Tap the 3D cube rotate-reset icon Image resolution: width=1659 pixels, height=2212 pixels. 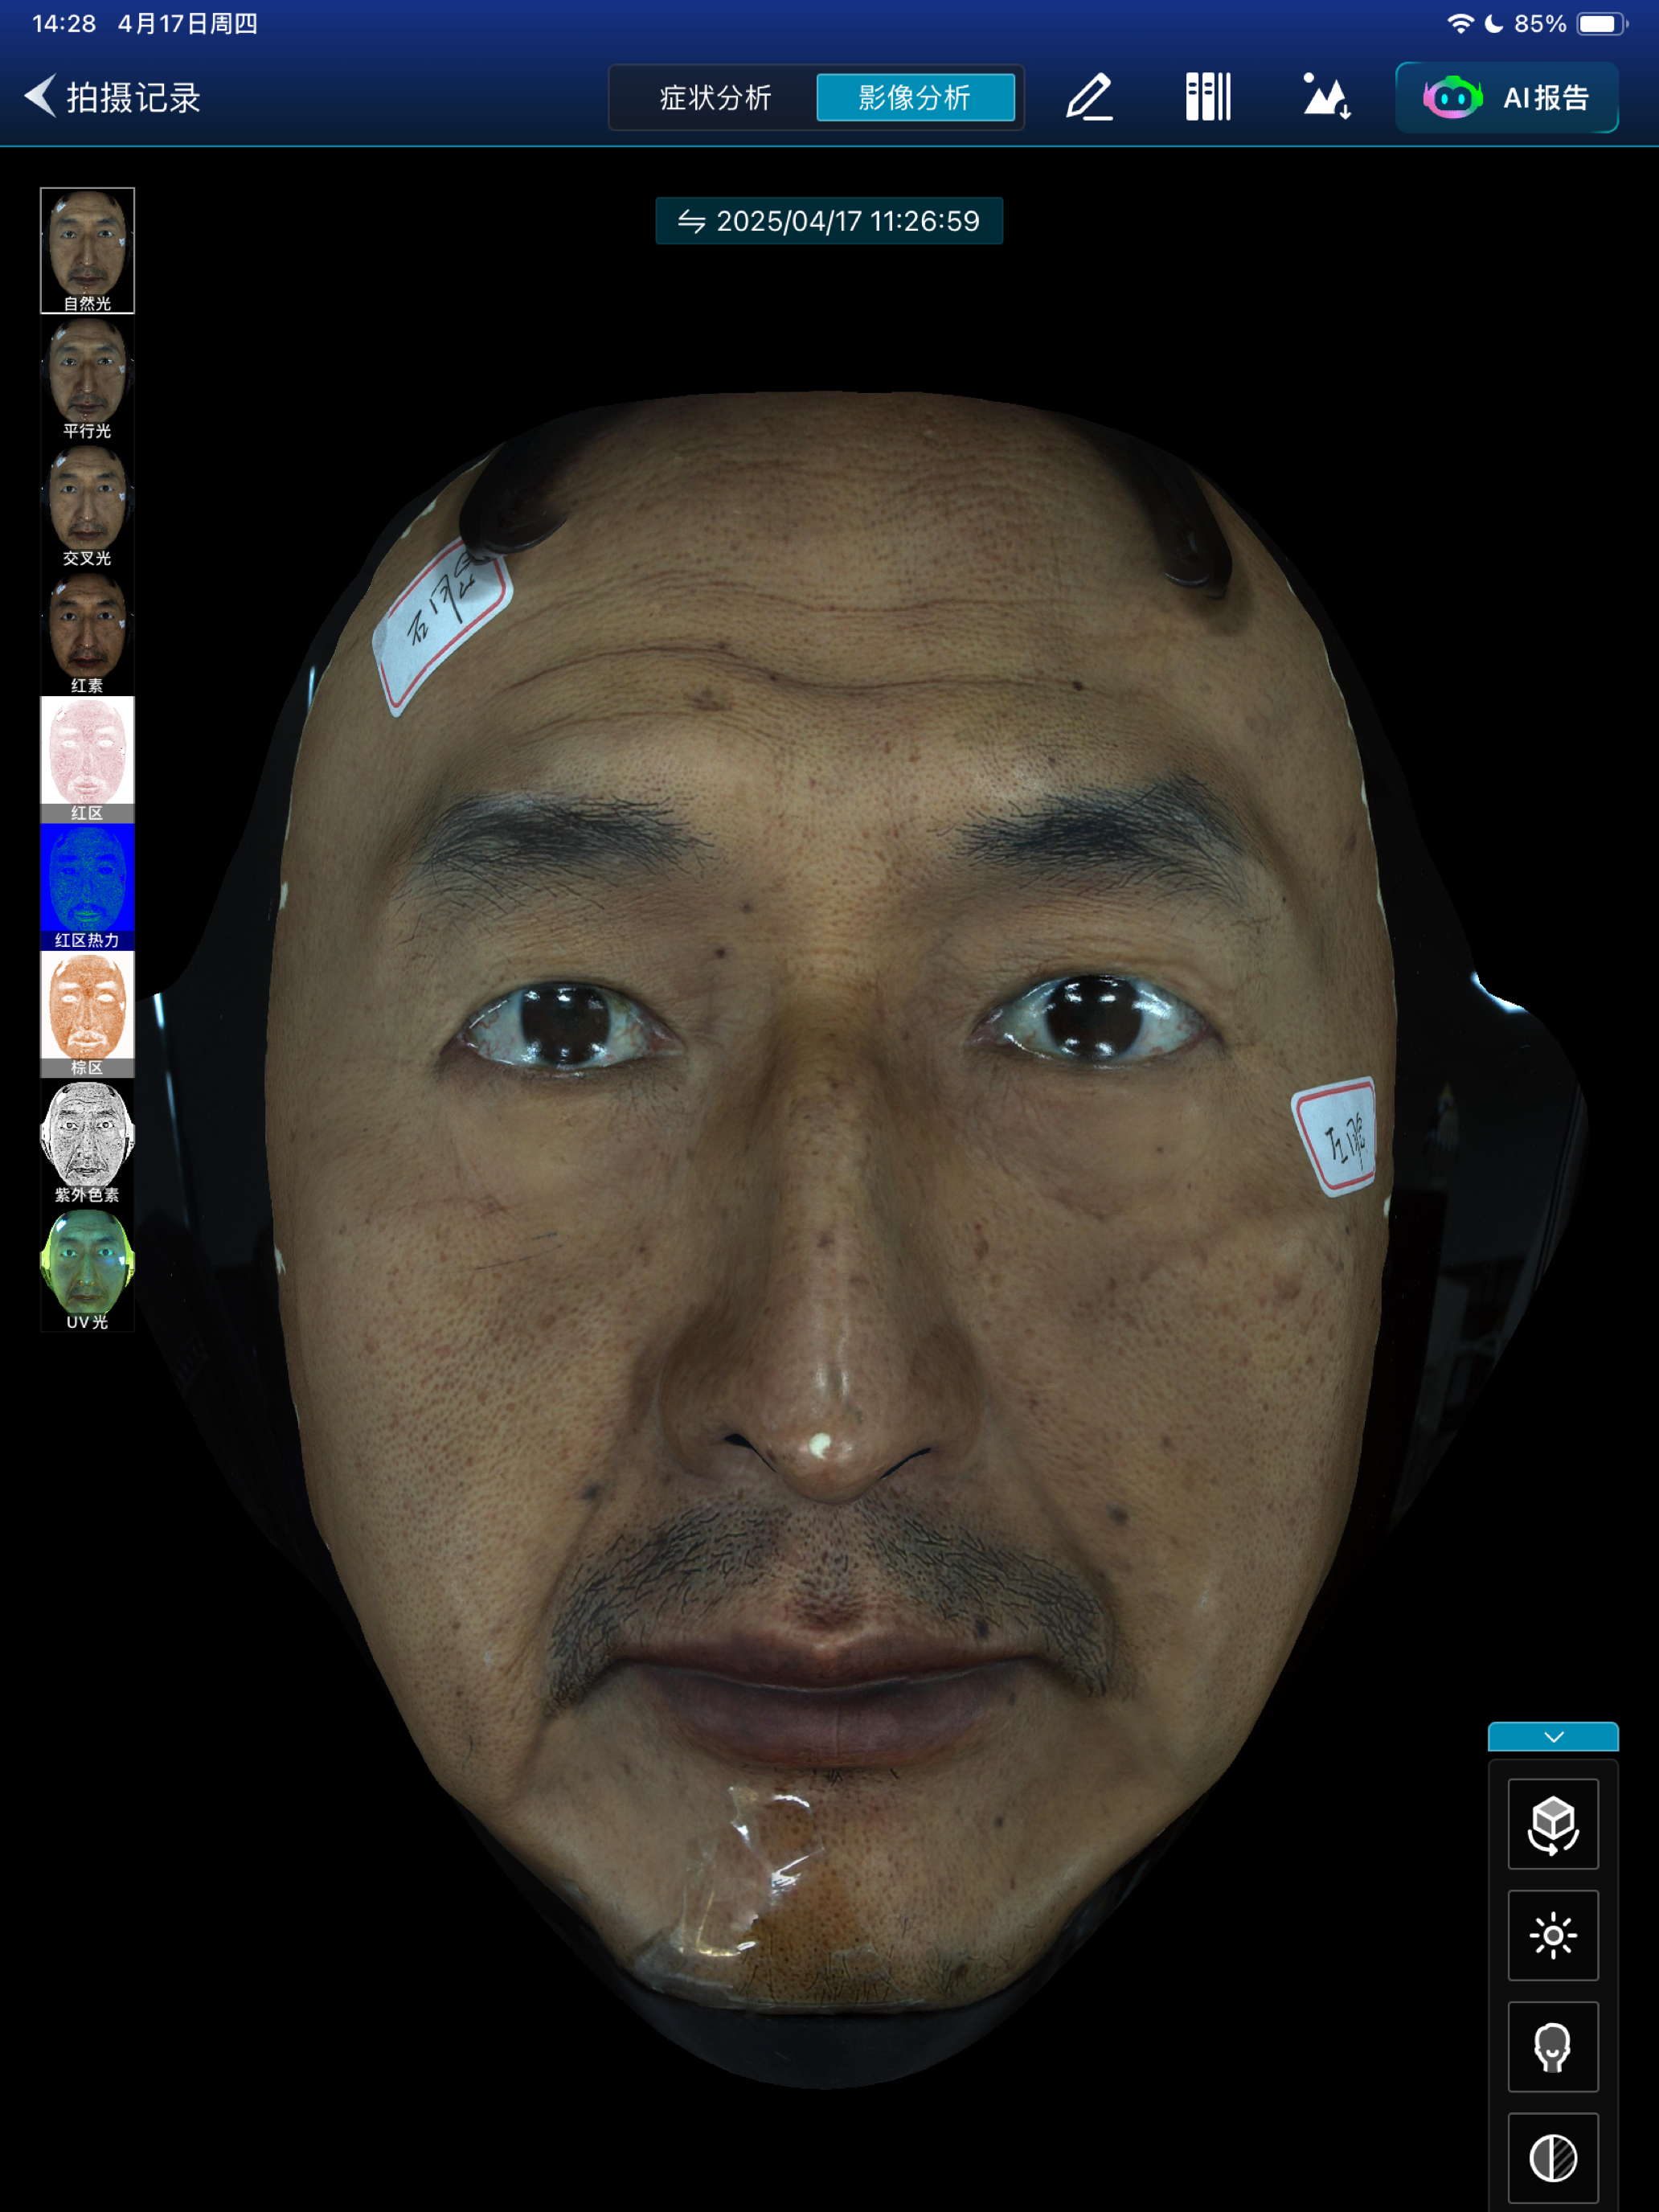(1553, 1824)
